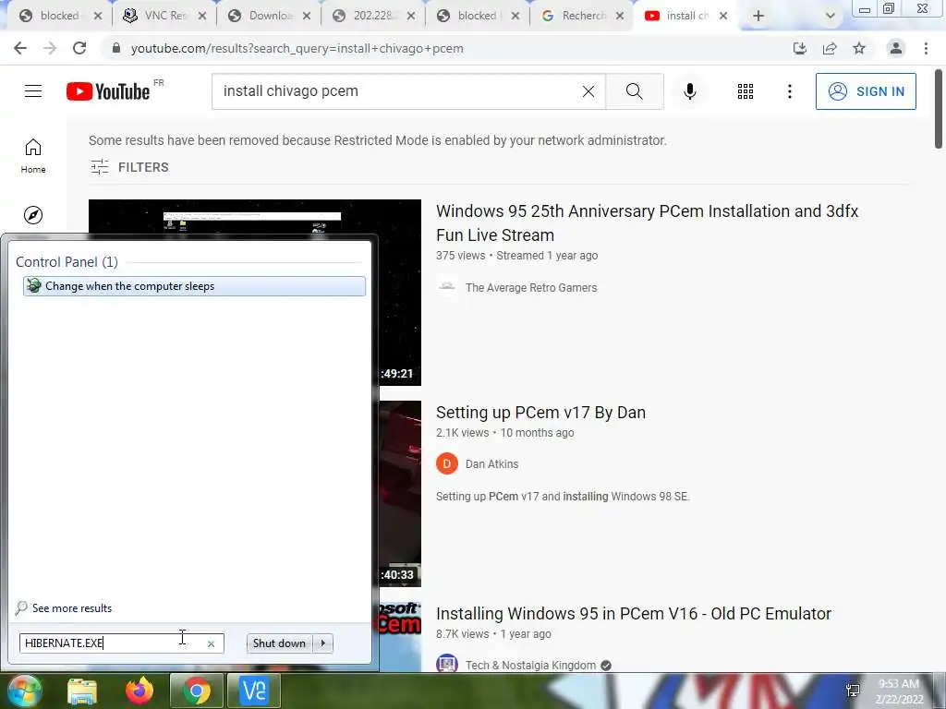Close the Recherche Google tab

(620, 16)
